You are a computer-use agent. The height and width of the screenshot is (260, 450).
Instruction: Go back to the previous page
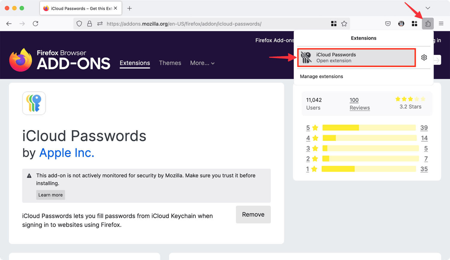9,24
